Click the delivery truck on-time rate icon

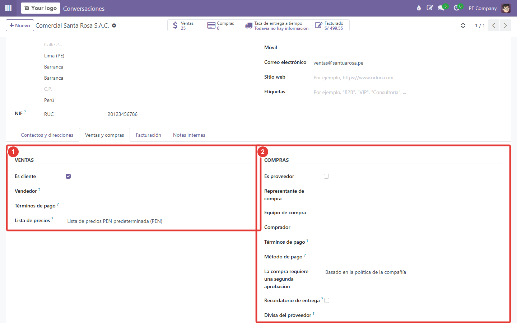pos(249,25)
